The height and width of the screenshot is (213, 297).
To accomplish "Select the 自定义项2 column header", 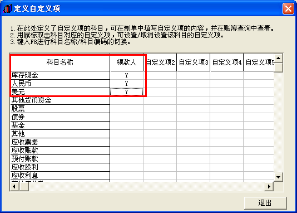I will pyautogui.click(x=160, y=62).
